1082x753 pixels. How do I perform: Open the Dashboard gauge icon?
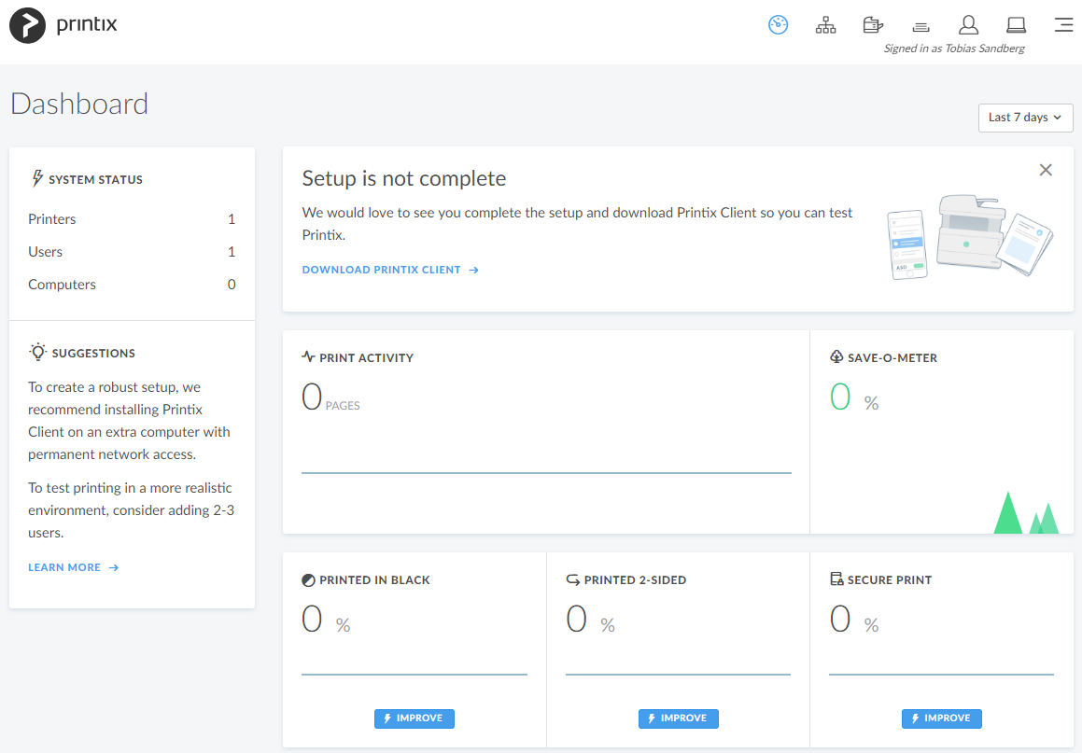pyautogui.click(x=779, y=25)
